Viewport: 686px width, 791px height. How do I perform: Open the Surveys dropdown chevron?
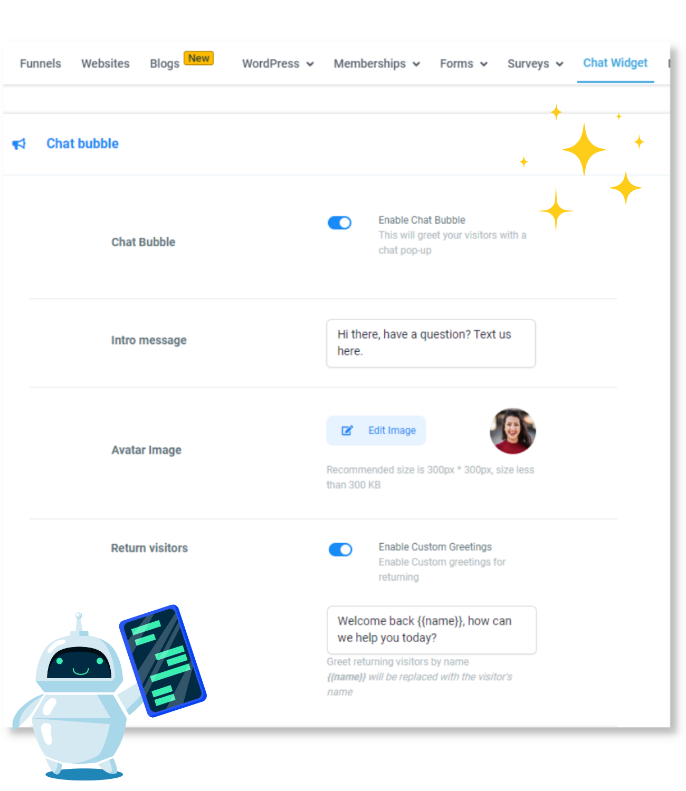(560, 64)
